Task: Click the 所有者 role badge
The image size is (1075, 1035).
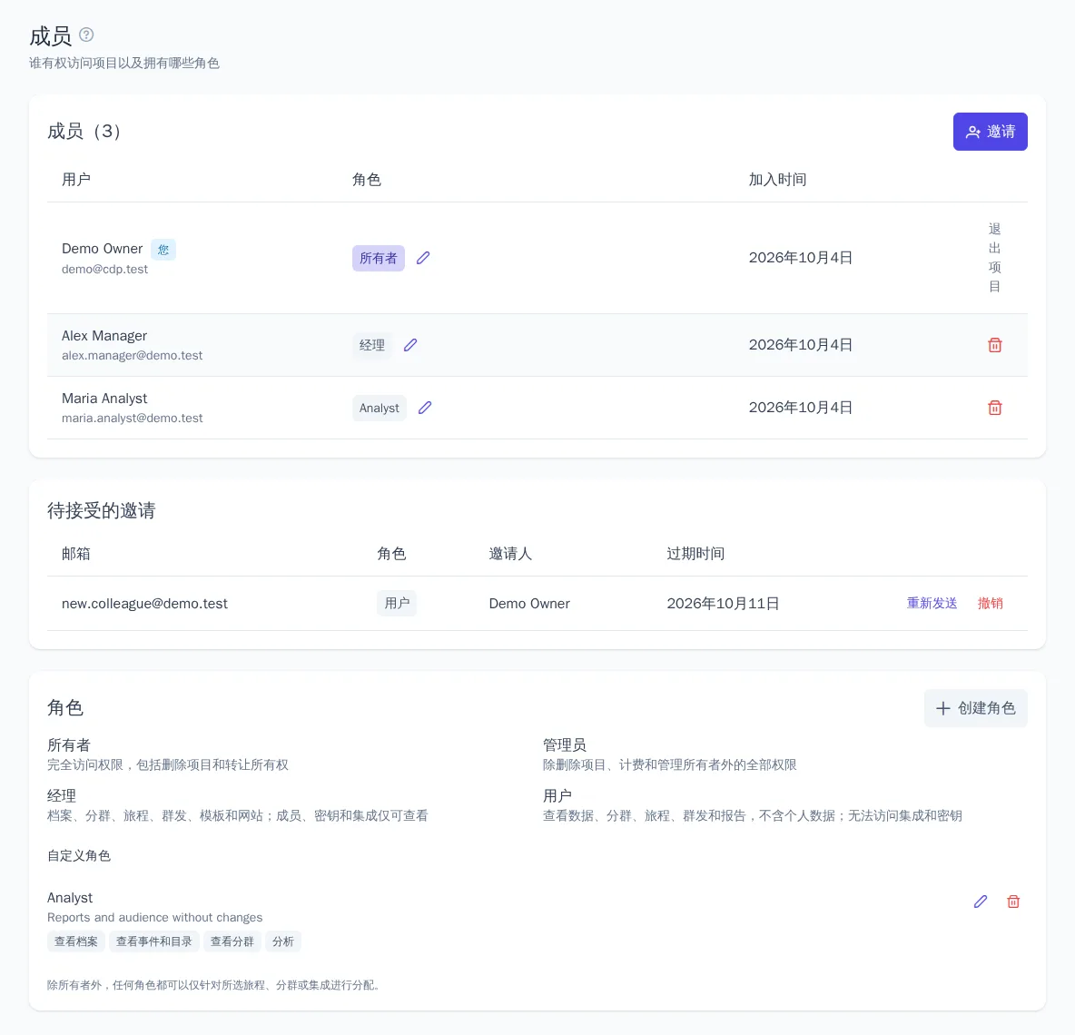Action: (x=378, y=259)
